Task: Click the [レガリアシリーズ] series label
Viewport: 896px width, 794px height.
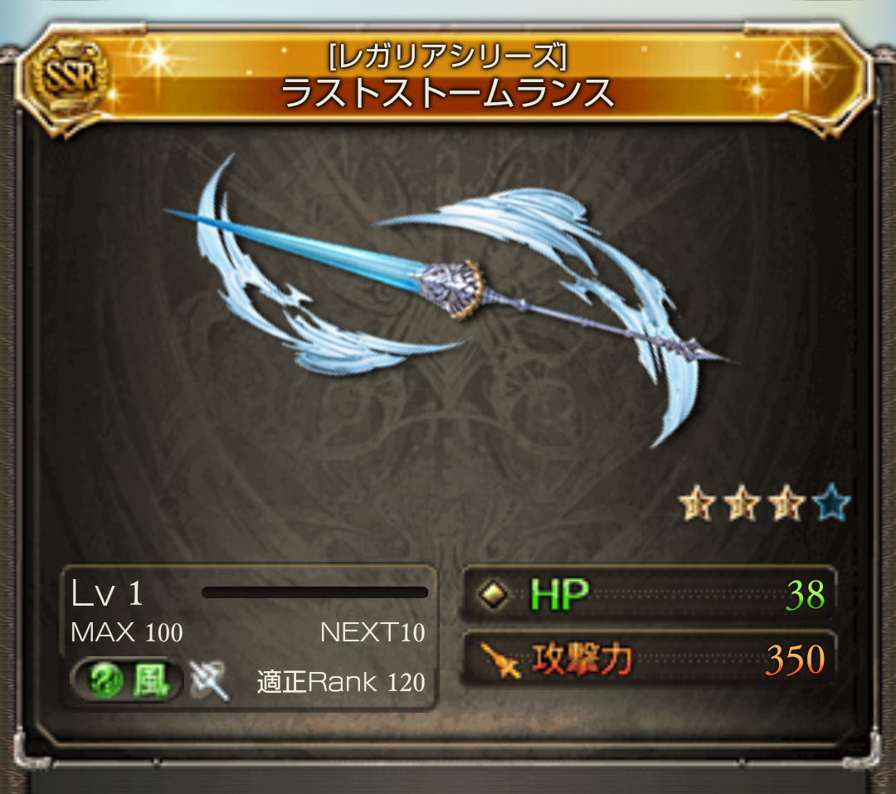Action: 447,56
